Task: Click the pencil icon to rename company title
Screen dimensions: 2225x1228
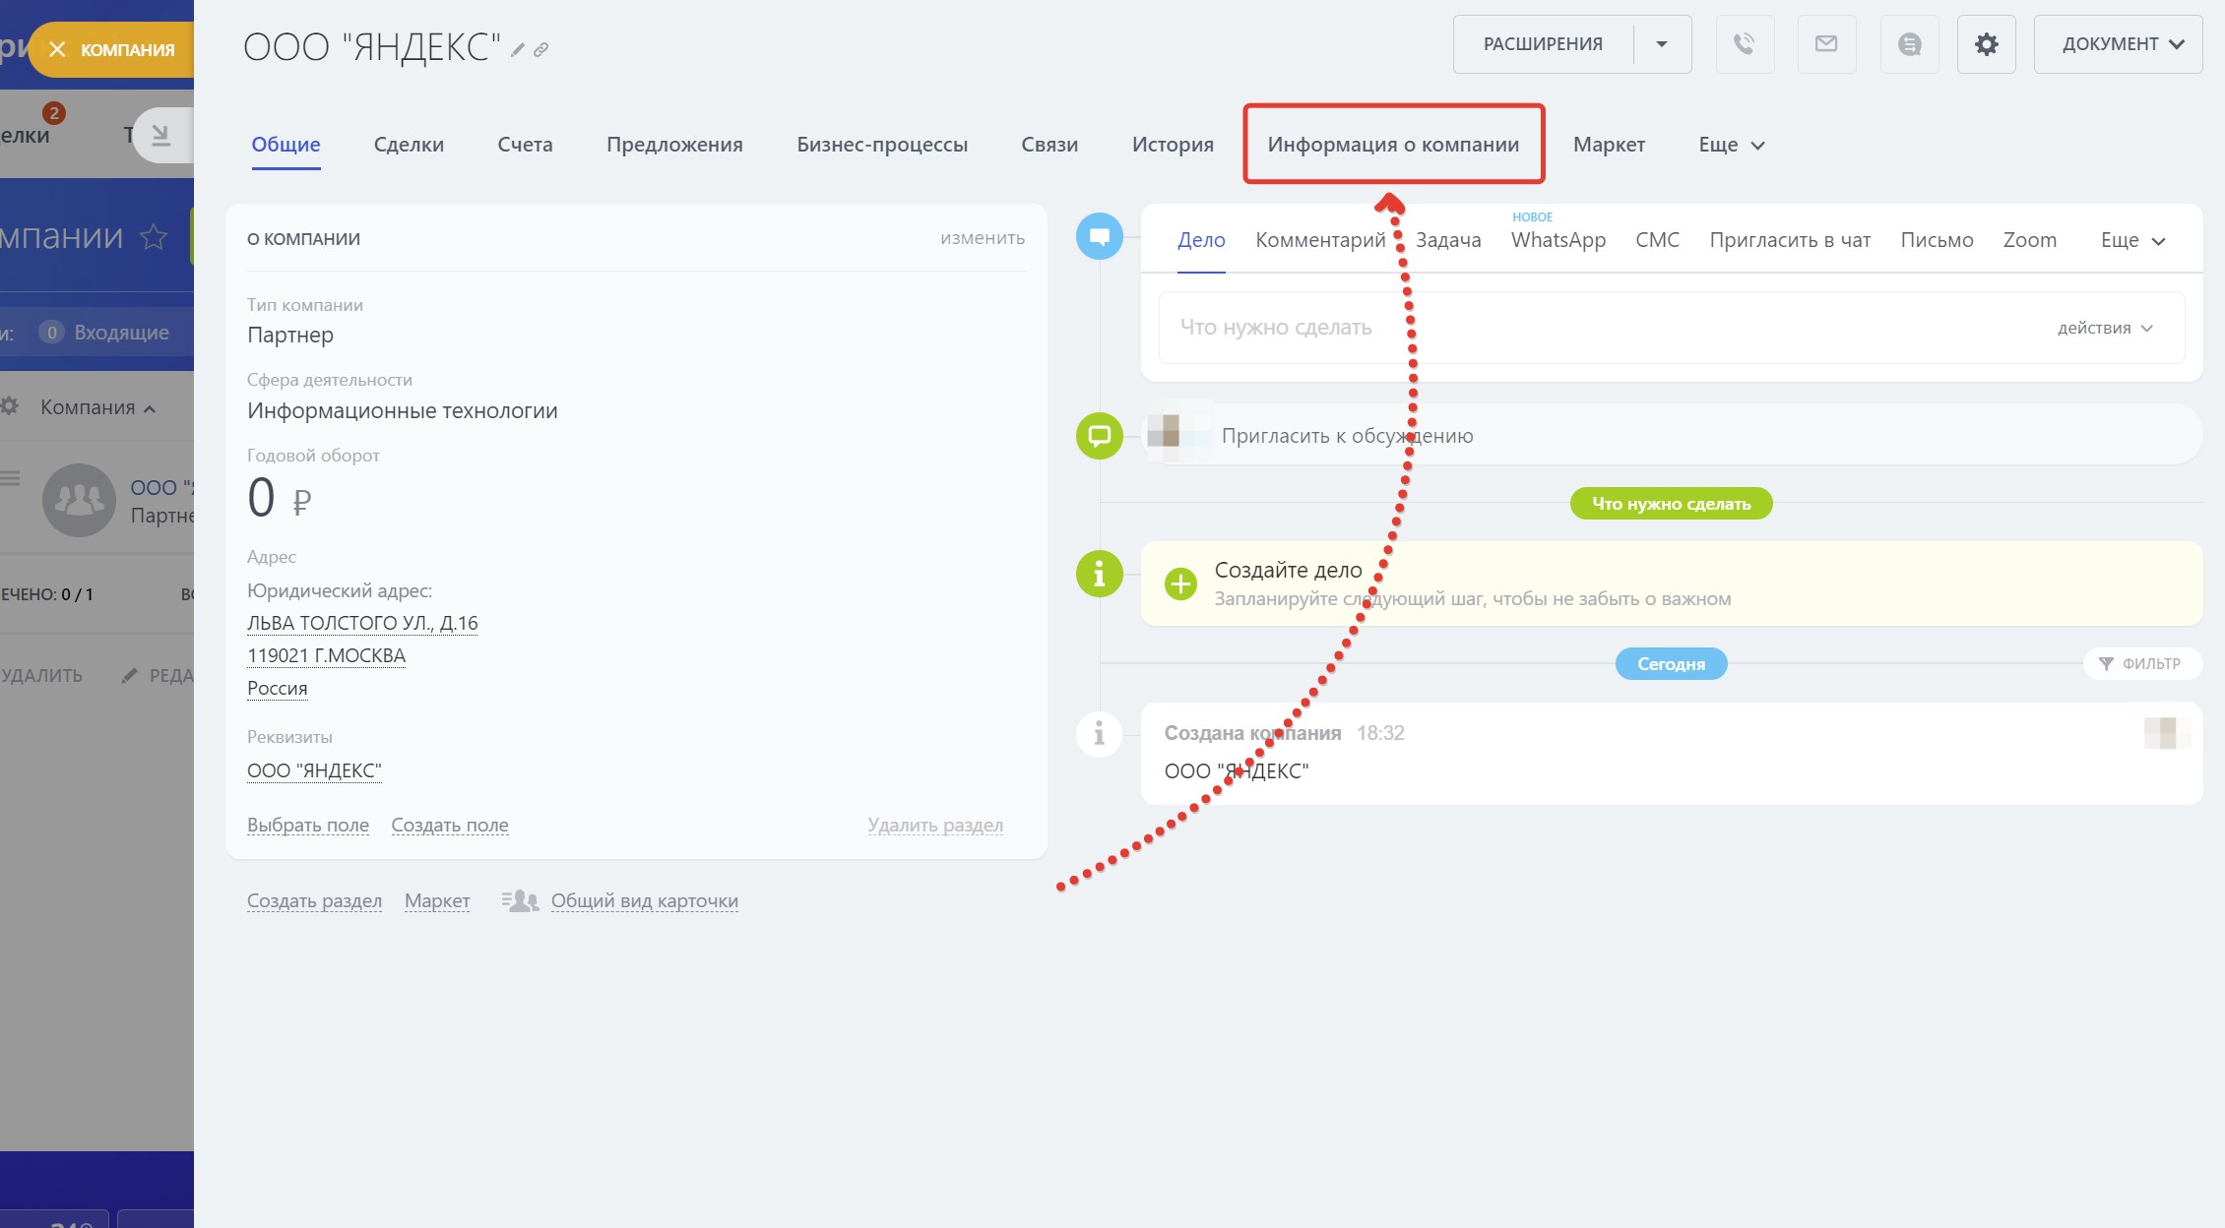Action: (x=518, y=50)
